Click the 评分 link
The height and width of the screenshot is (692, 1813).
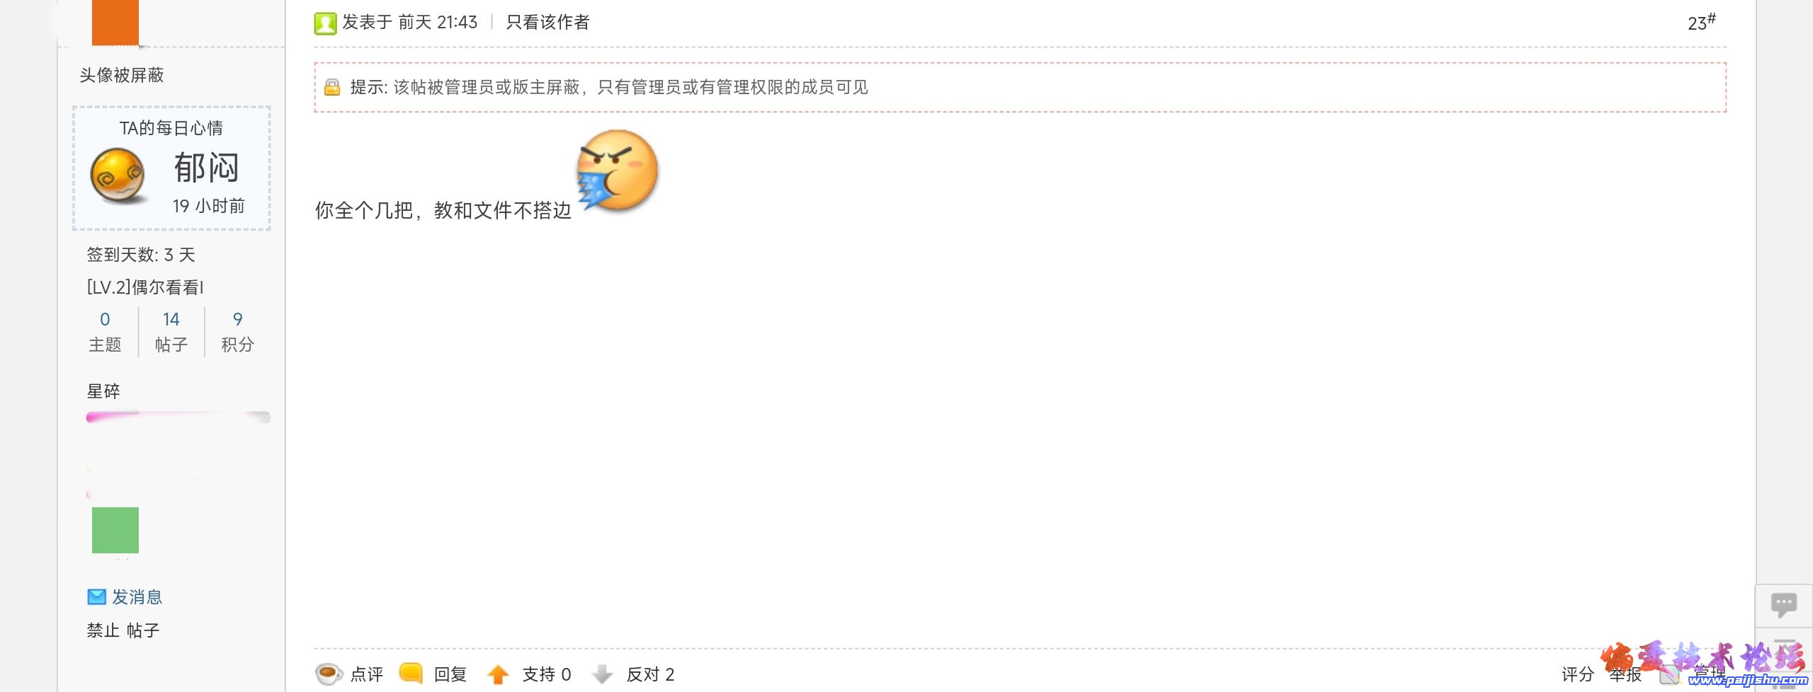click(1577, 674)
